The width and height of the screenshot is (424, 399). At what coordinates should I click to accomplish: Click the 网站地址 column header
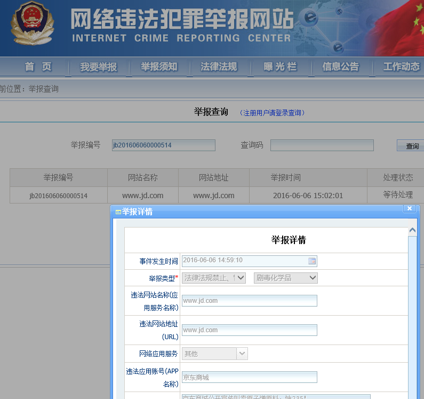(214, 178)
